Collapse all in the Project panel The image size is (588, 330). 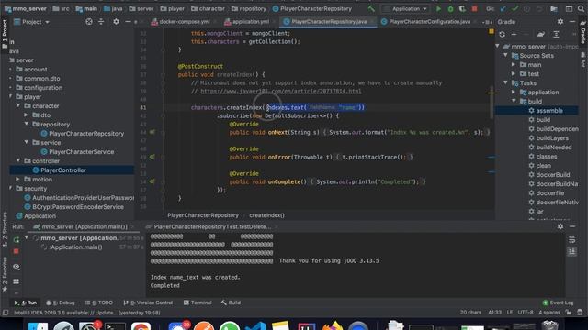[x=101, y=22]
